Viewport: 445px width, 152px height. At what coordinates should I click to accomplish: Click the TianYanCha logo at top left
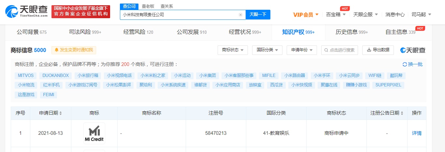tap(27, 11)
